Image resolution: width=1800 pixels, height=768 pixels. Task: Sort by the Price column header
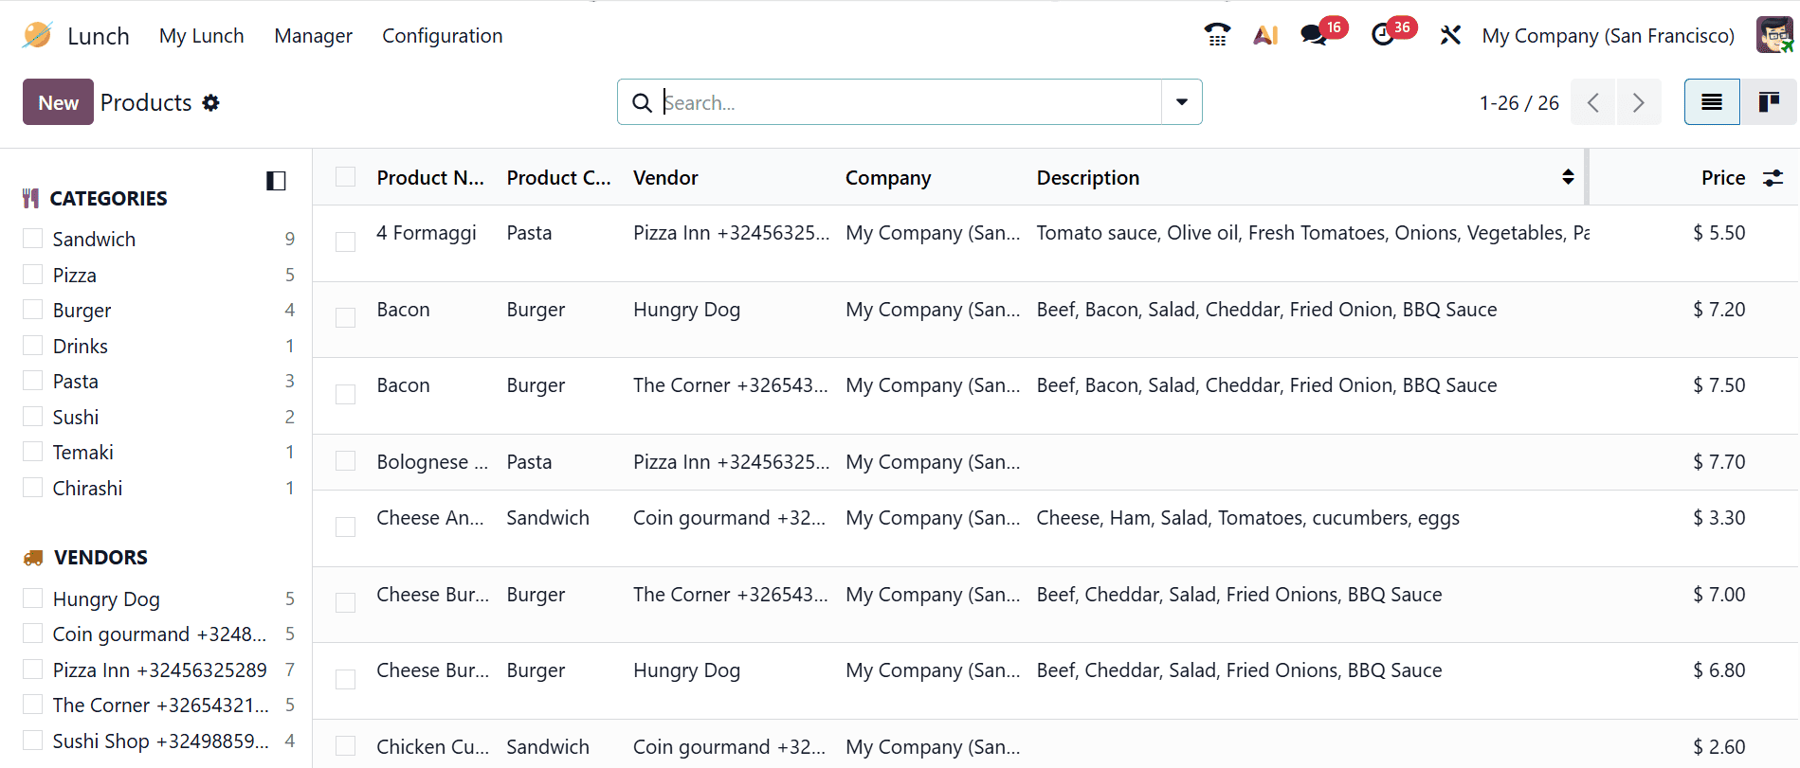pos(1722,177)
